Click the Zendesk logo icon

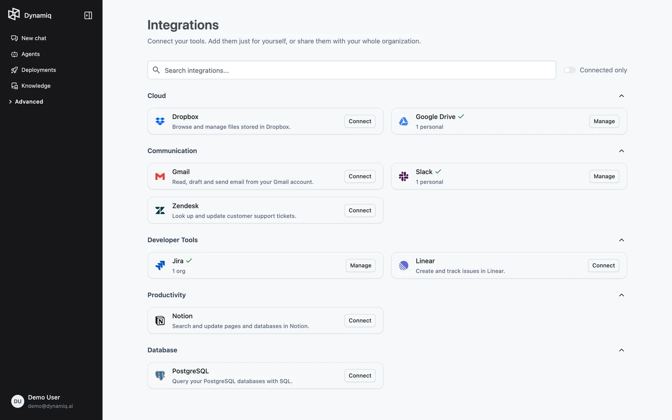click(160, 210)
